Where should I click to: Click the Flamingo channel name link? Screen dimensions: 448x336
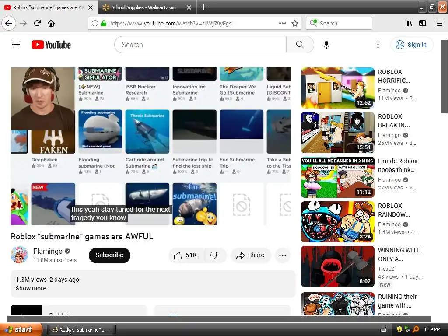[x=48, y=251]
